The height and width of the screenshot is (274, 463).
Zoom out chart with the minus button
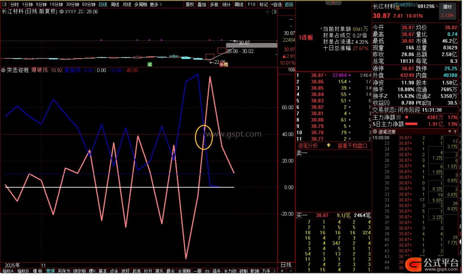pos(290,271)
